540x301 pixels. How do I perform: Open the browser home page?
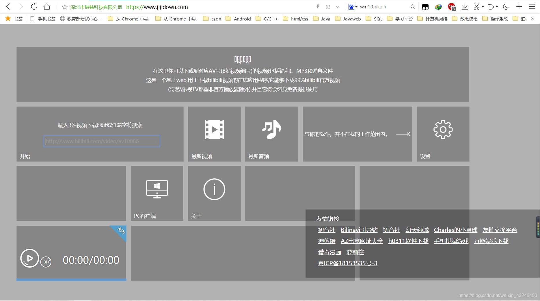(47, 7)
